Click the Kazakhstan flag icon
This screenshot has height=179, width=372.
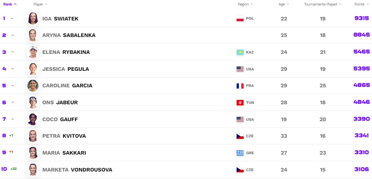coord(240,52)
